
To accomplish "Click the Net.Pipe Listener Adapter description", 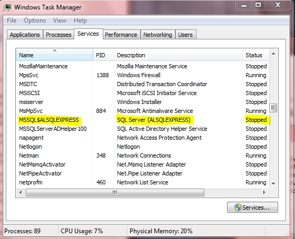I will (x=150, y=173).
